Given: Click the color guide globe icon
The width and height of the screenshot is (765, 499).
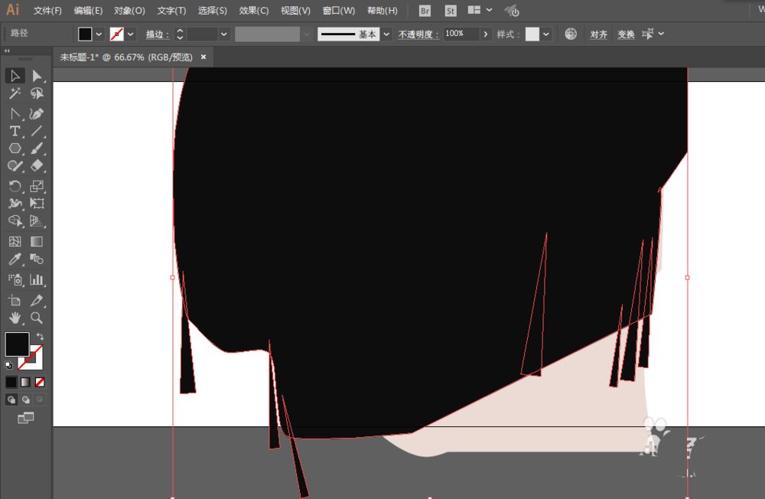Looking at the screenshot, I should coord(571,34).
